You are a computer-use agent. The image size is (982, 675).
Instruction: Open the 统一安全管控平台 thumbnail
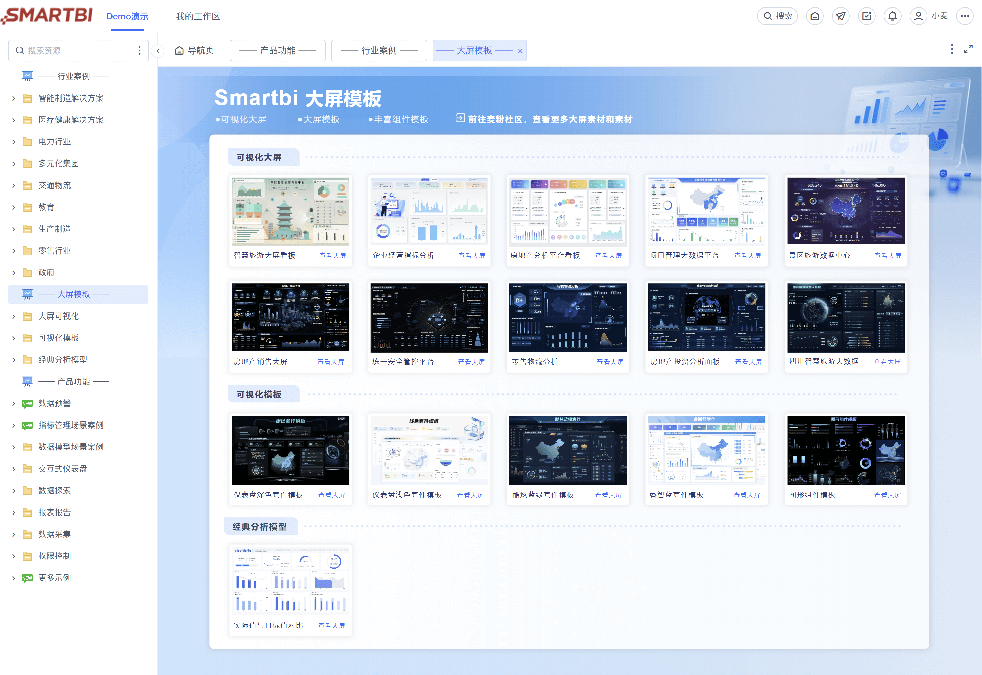click(x=429, y=317)
